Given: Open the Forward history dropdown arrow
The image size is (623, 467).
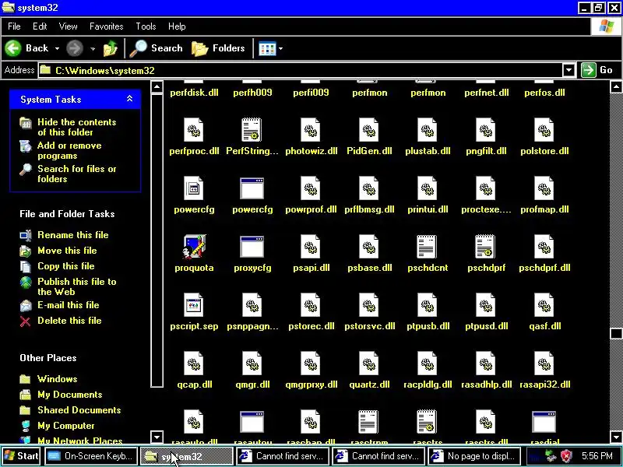Looking at the screenshot, I should [x=93, y=48].
